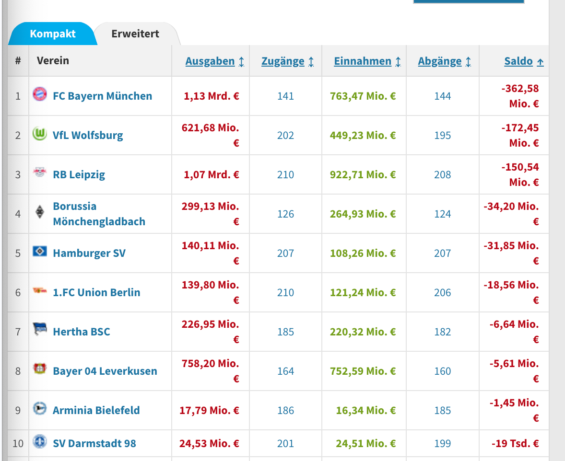Sort table by Einnahmen column
Viewport: 565px width, 461px height.
click(363, 61)
